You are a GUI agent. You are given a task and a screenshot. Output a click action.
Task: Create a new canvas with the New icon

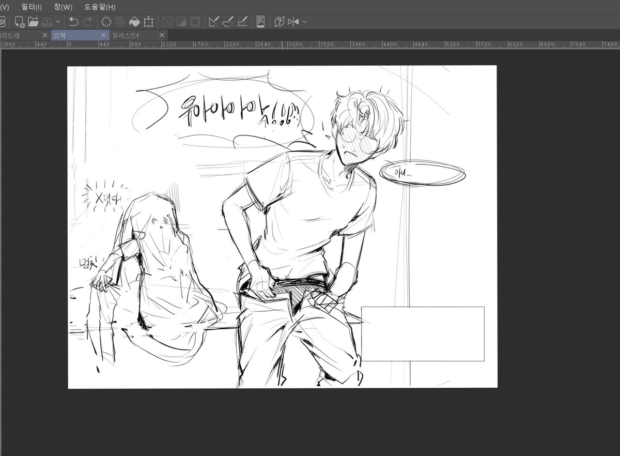tap(20, 22)
